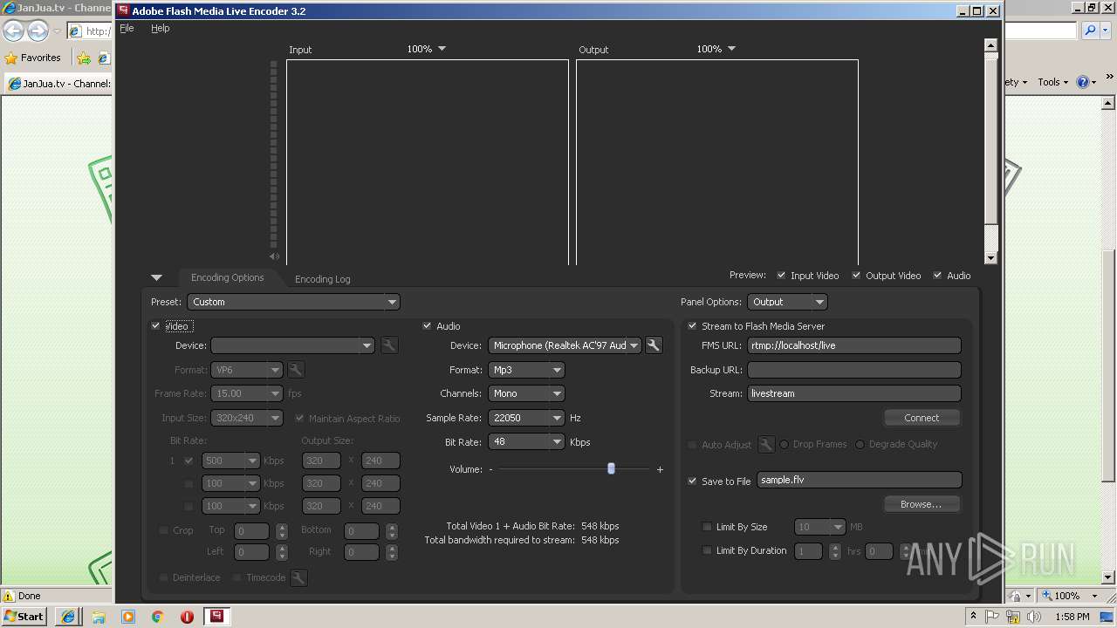Open Opera browser taskbar icon
1117x628 pixels.
click(187, 617)
